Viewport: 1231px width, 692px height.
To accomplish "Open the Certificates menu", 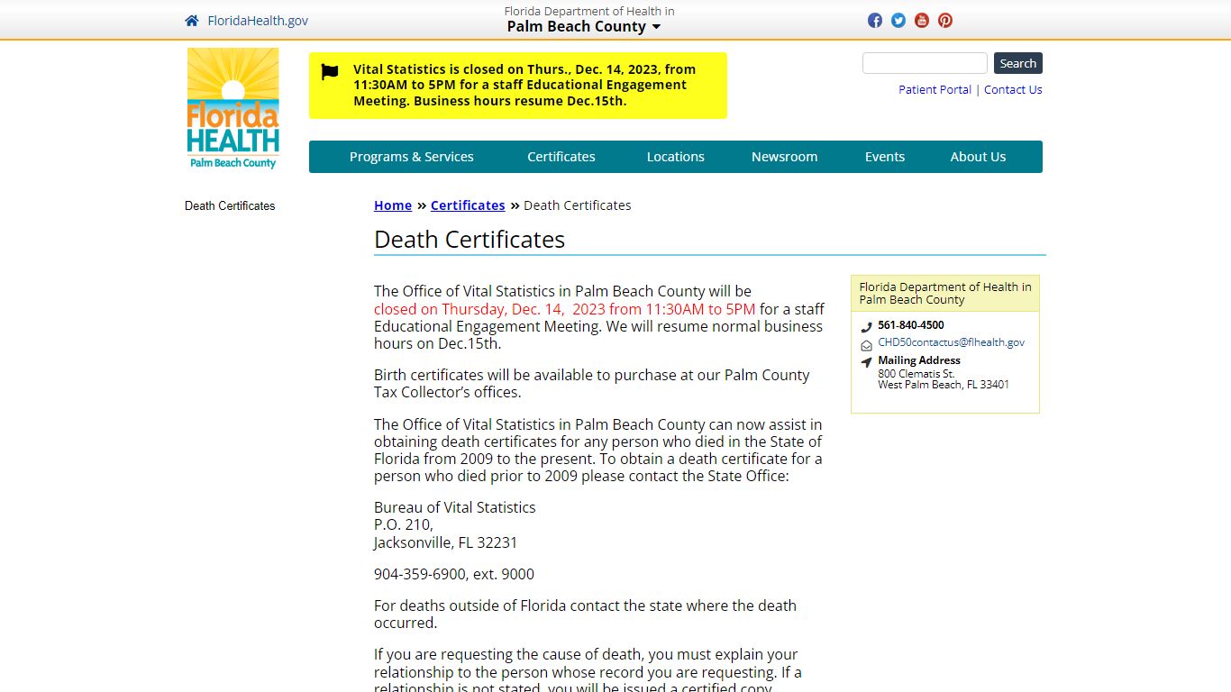I will 561,157.
